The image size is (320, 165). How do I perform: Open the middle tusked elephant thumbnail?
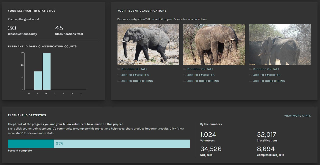214,44
